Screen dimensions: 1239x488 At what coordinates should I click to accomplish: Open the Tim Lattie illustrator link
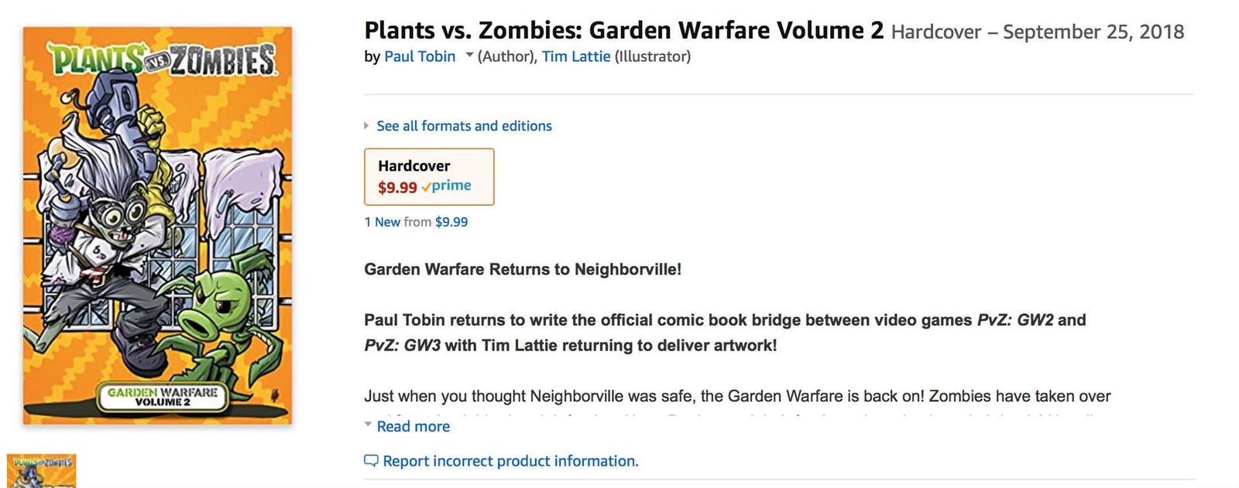coord(576,56)
